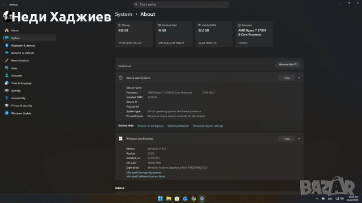Image resolution: width=362 pixels, height=203 pixels.
Task: Open Privacy & security settings
Action: click(29, 105)
